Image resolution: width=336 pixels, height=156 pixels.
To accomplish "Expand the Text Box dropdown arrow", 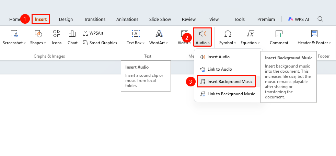I will click(143, 43).
